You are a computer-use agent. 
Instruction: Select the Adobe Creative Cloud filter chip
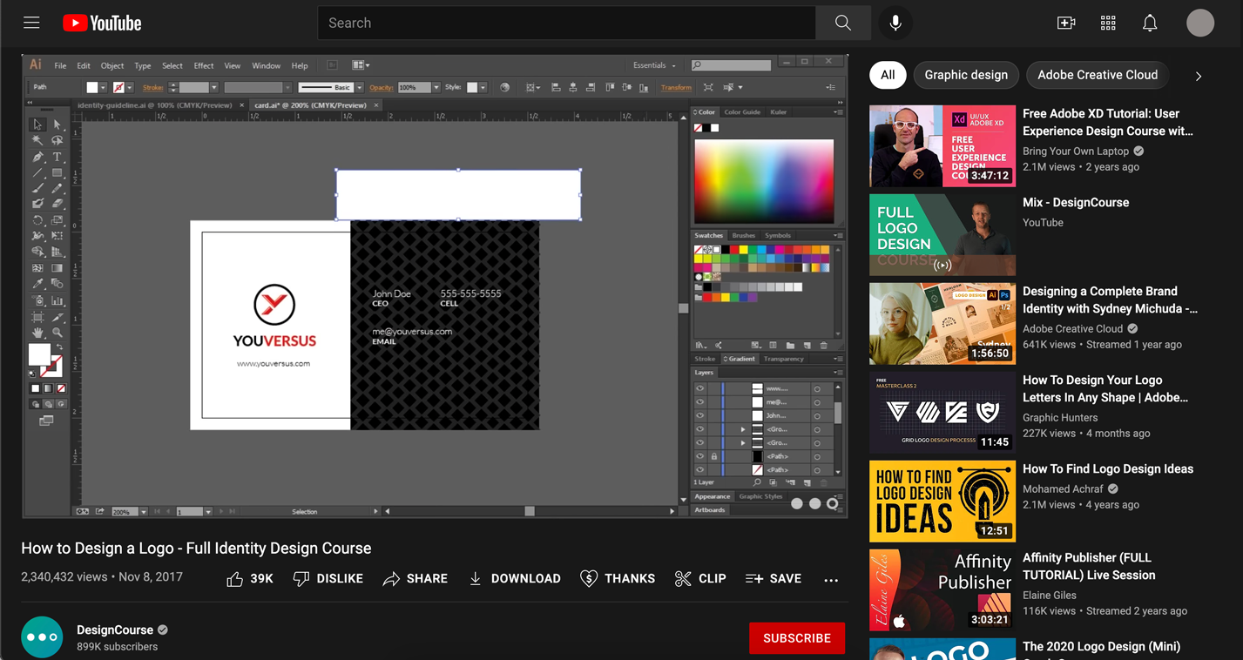[x=1098, y=75]
